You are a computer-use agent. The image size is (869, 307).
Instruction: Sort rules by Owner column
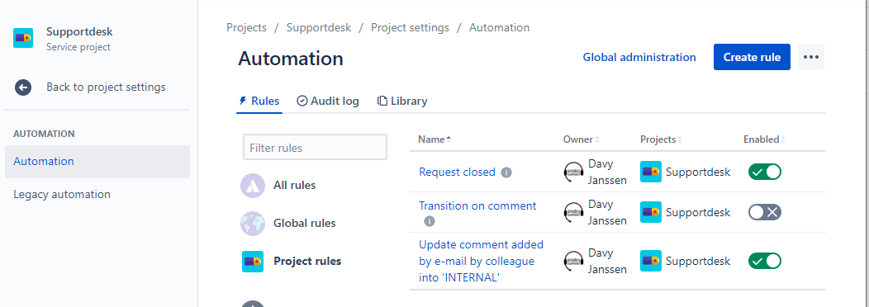point(582,139)
